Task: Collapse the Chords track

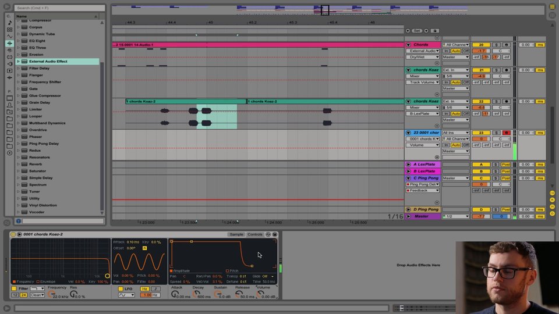Action: (408, 45)
